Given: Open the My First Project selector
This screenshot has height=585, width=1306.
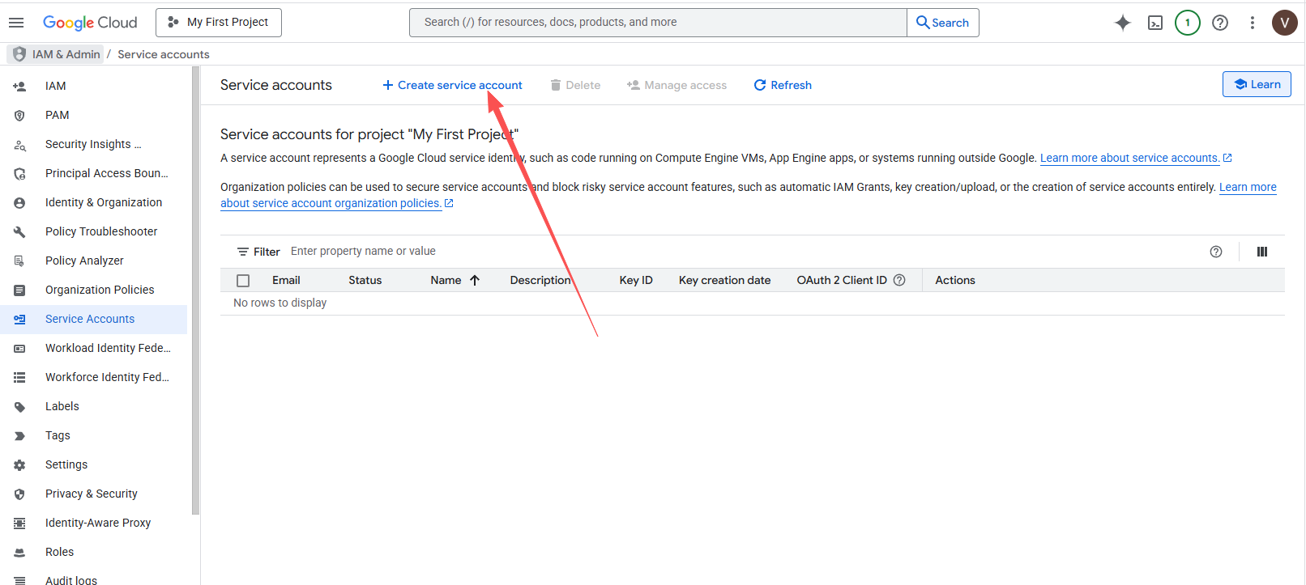Looking at the screenshot, I should [219, 23].
